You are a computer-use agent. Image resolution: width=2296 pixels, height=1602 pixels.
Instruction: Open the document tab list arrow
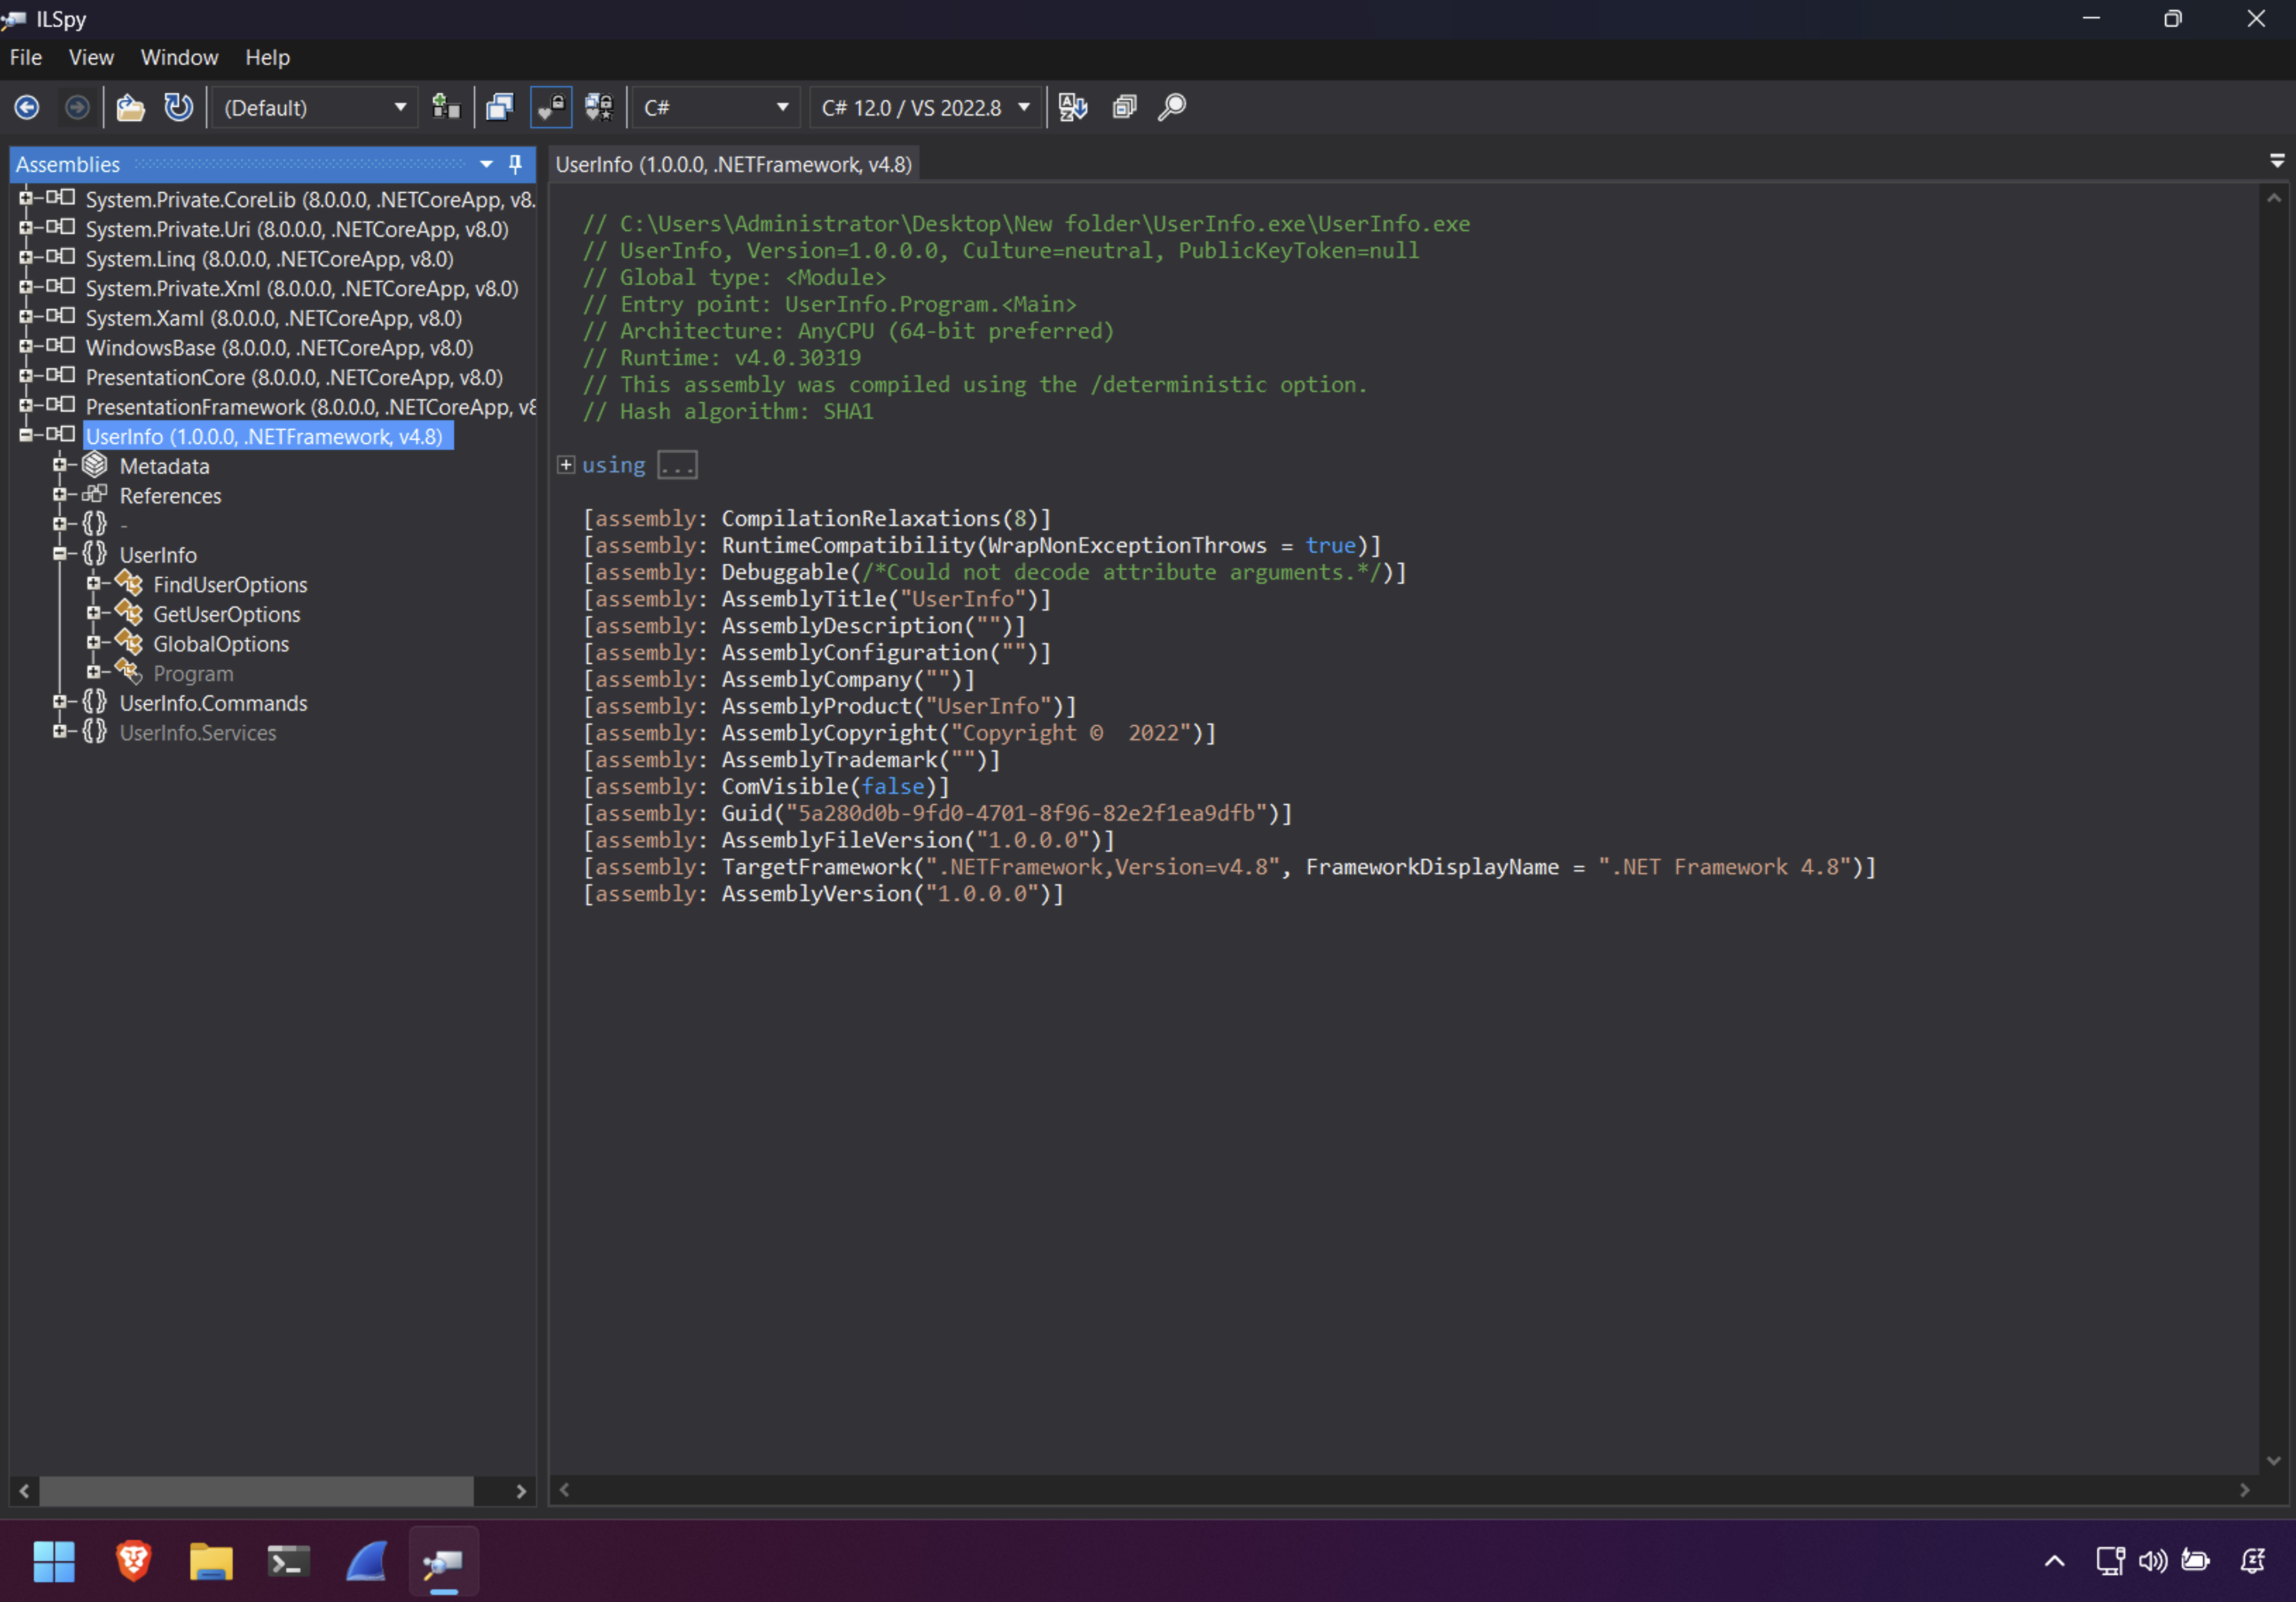(x=2277, y=161)
